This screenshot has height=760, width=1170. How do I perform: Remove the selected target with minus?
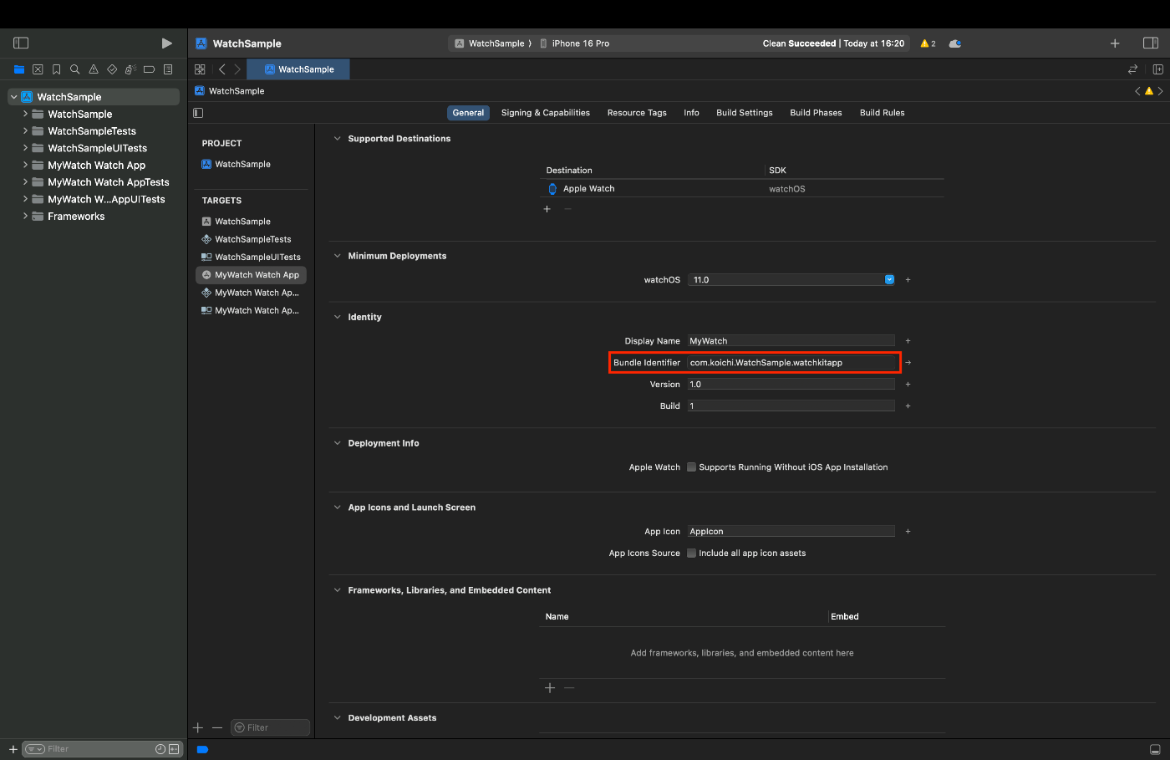click(x=217, y=727)
